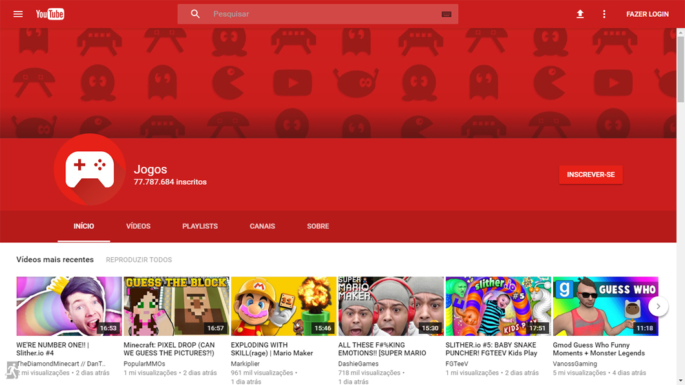Play all via REPRODUZIR TODOS
Screen dimensions: 685x385
click(x=139, y=260)
